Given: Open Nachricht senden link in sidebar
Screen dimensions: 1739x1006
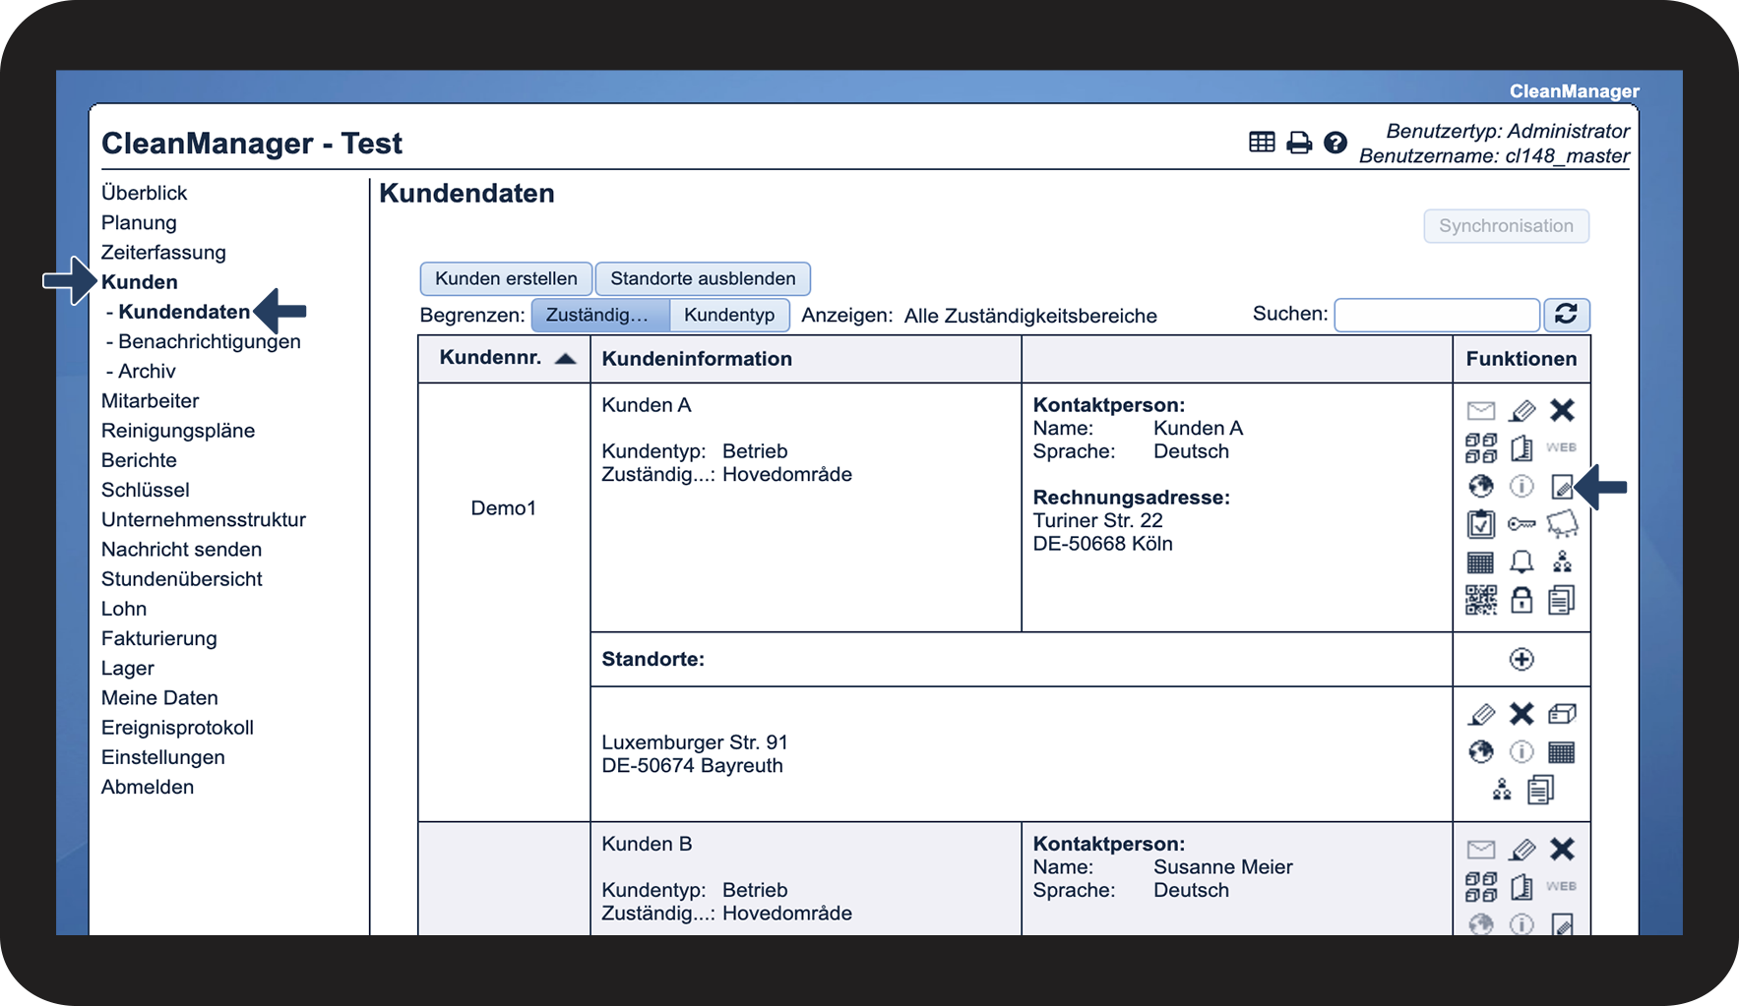Looking at the screenshot, I should pyautogui.click(x=181, y=549).
